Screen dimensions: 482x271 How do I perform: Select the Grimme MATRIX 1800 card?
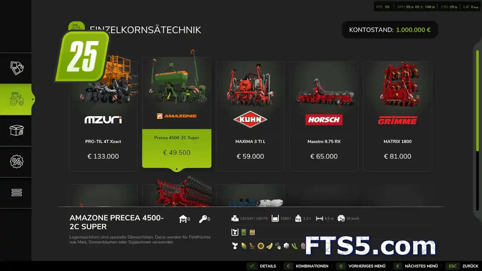[398, 116]
